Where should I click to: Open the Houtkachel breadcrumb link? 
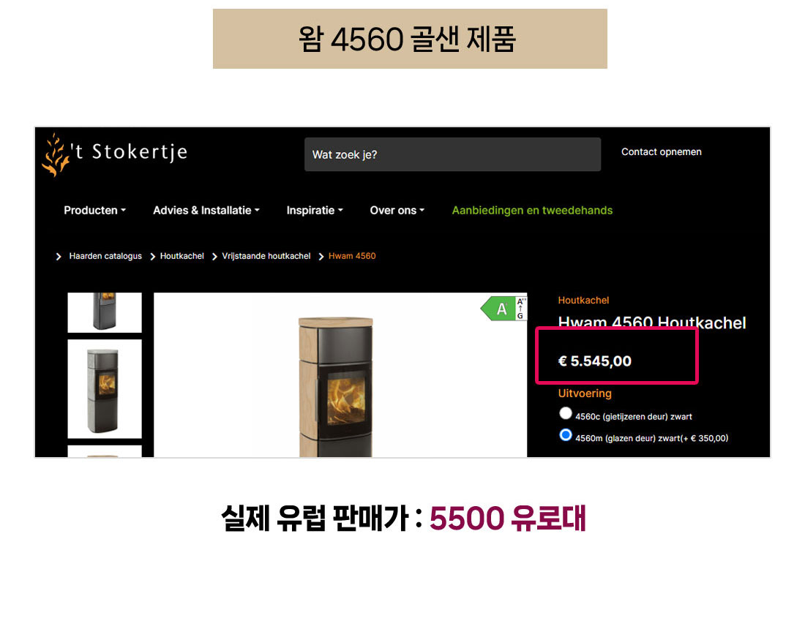(181, 256)
